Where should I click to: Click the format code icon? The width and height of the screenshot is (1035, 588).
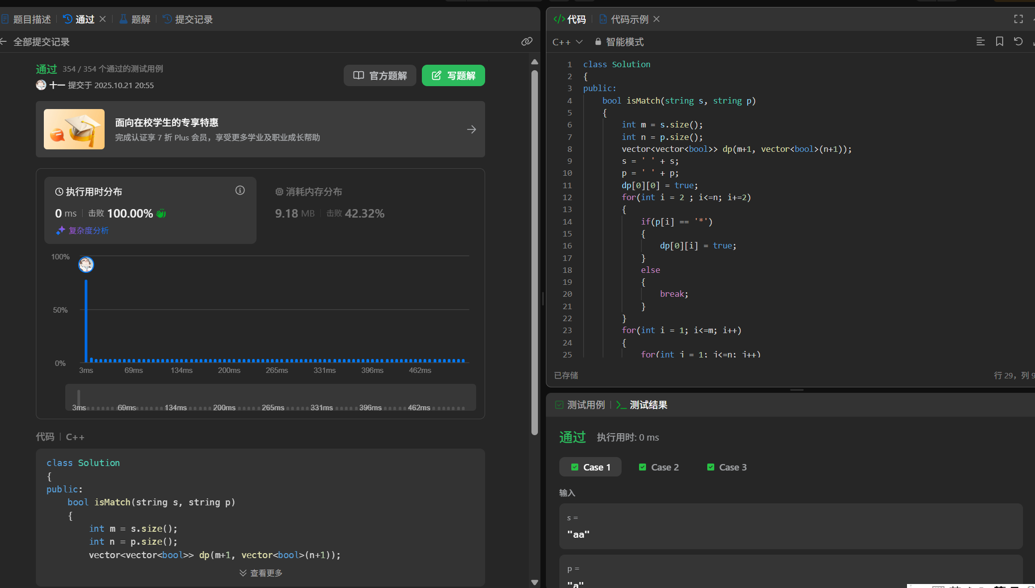tap(980, 42)
